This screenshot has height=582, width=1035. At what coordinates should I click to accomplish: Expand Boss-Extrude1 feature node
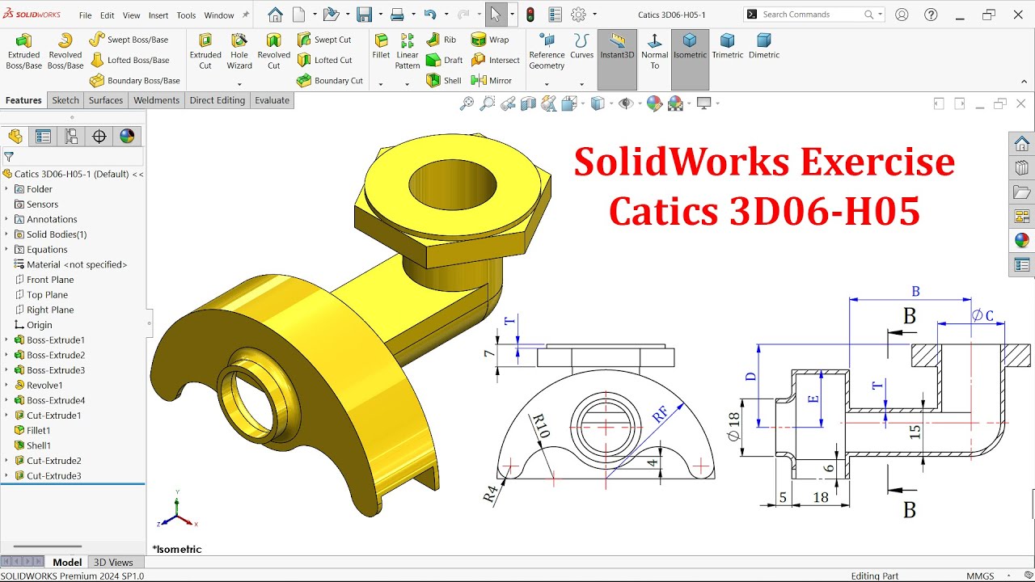6,340
